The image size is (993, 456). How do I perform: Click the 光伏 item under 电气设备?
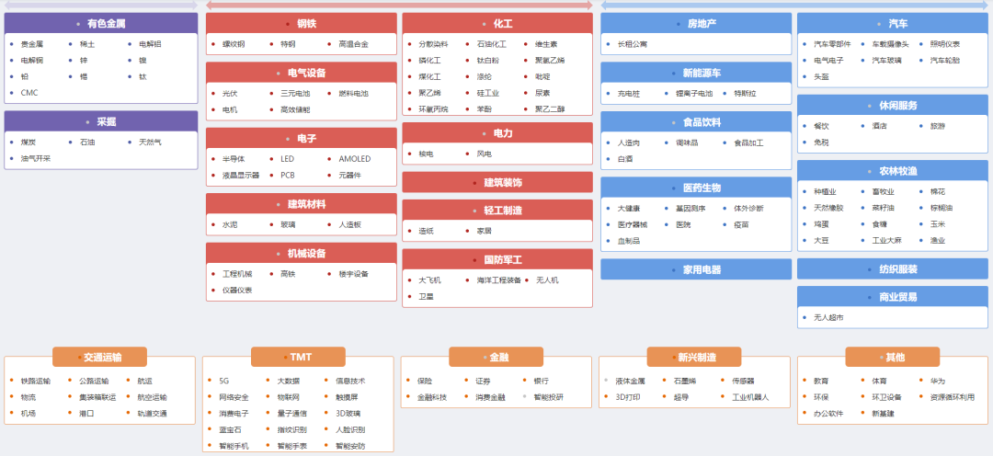click(229, 93)
